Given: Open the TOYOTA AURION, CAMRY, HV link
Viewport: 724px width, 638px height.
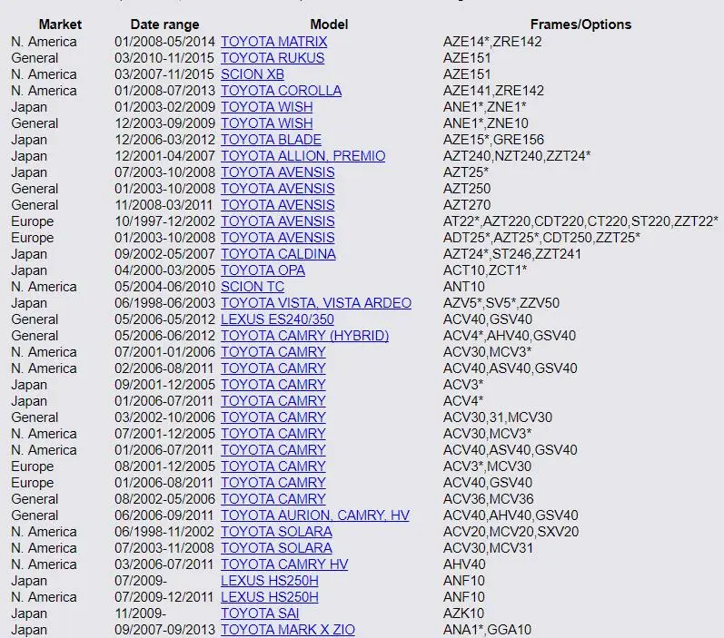Looking at the screenshot, I should [315, 515].
